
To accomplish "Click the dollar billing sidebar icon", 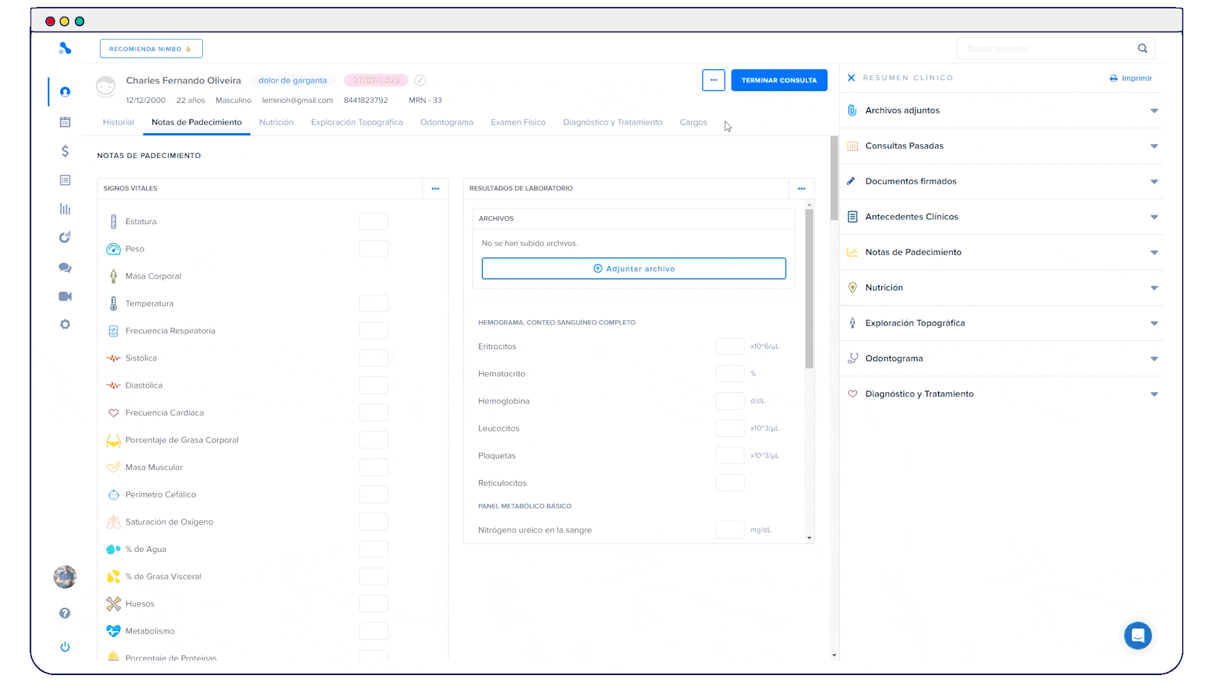I will [65, 151].
